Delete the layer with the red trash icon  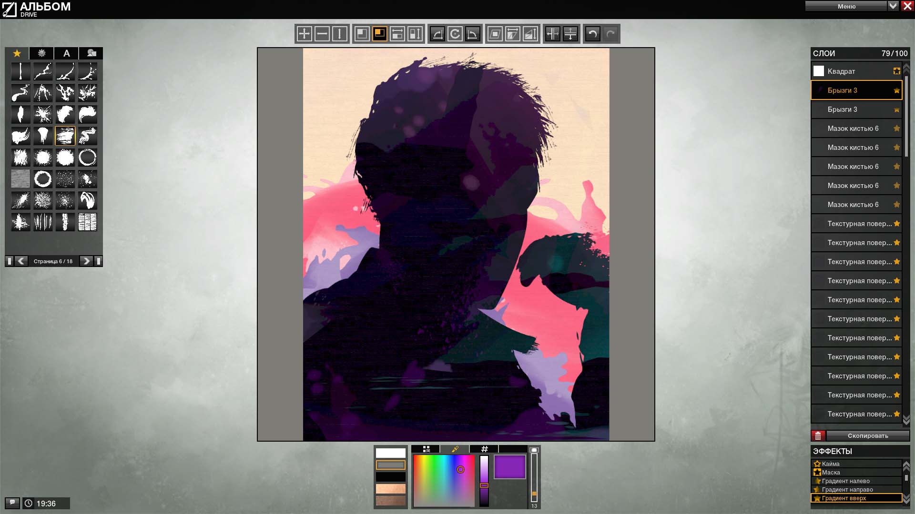tap(818, 435)
